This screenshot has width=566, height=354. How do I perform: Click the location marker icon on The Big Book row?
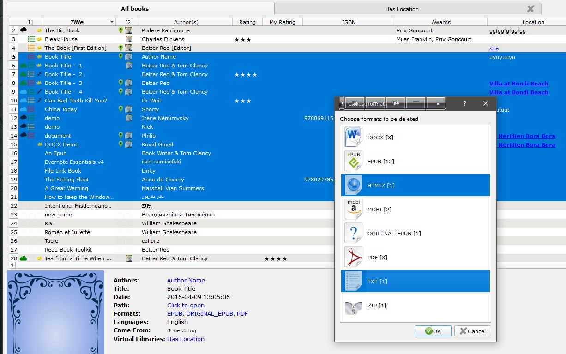120,30
